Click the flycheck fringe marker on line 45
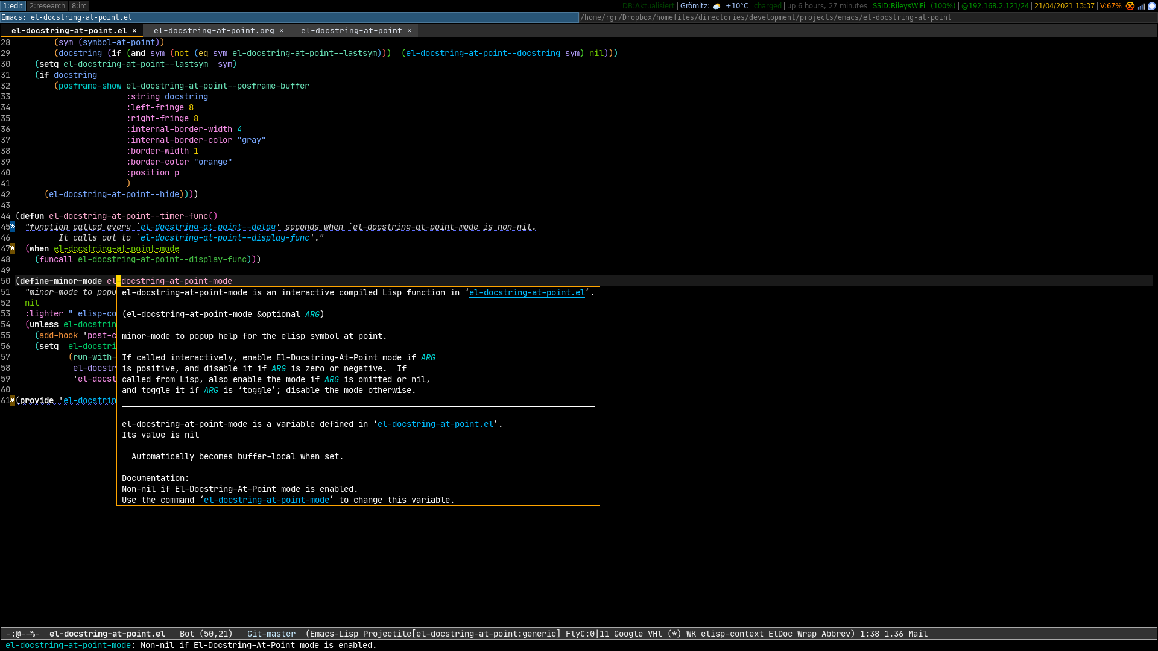The width and height of the screenshot is (1158, 651). [x=13, y=227]
